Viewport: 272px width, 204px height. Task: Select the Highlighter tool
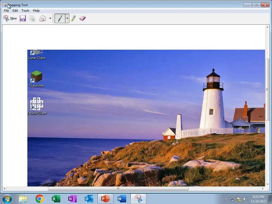74,18
